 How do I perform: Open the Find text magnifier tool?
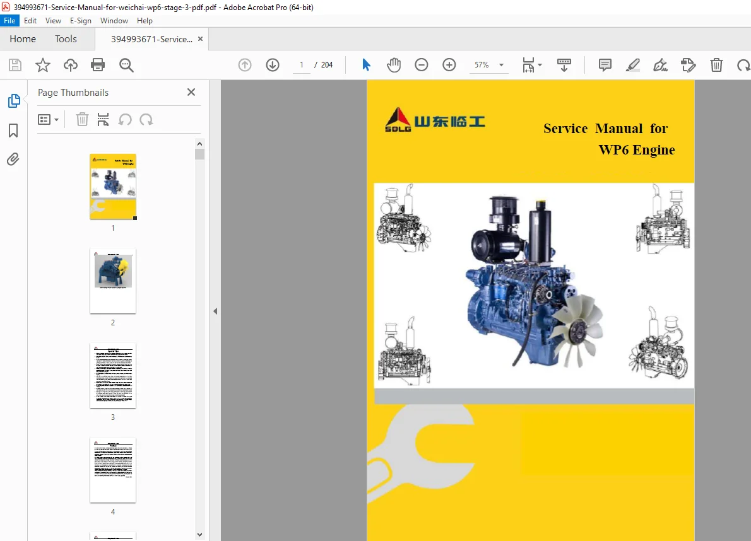[126, 65]
